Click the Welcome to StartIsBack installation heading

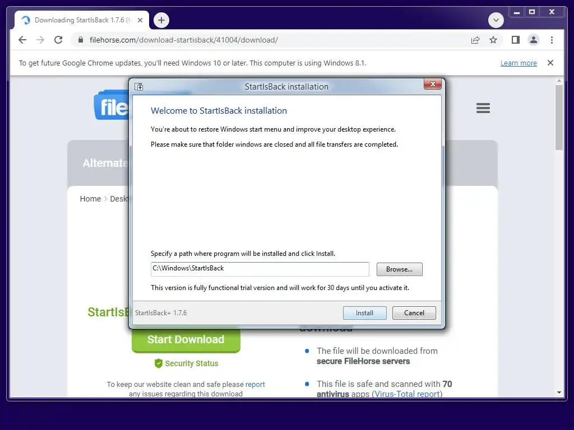click(x=219, y=111)
